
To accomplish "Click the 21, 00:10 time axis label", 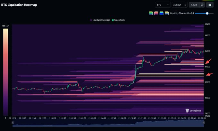I will [52, 118].
